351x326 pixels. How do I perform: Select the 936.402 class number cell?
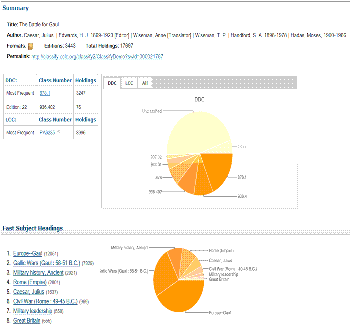click(x=55, y=107)
